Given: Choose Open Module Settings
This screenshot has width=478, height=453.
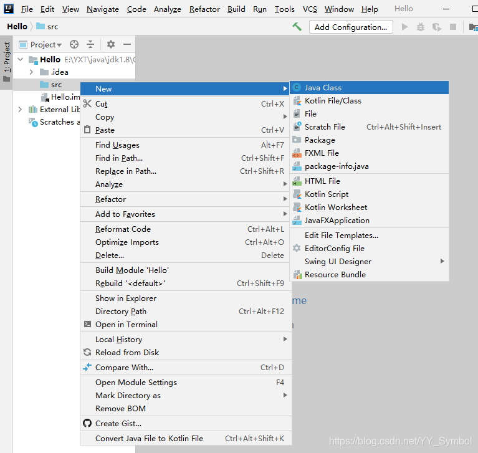Looking at the screenshot, I should click(186, 382).
